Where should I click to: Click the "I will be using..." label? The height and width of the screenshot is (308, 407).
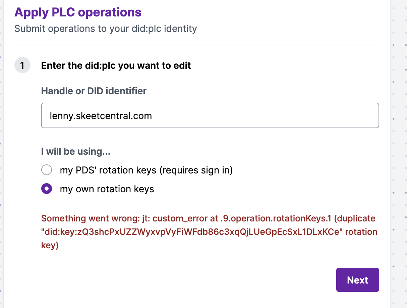point(76,152)
